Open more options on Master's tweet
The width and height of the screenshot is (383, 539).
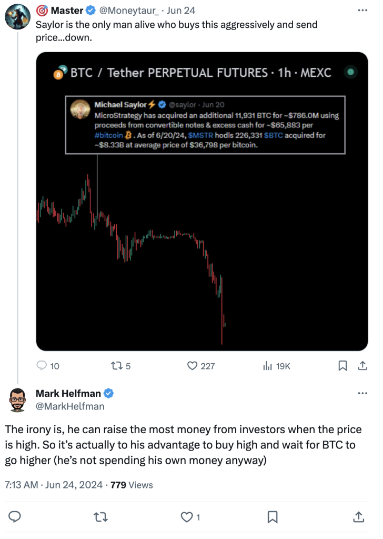click(362, 11)
